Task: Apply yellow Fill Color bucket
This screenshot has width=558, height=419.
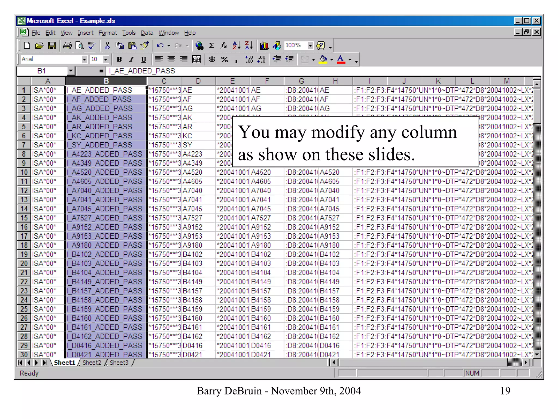Action: point(323,59)
